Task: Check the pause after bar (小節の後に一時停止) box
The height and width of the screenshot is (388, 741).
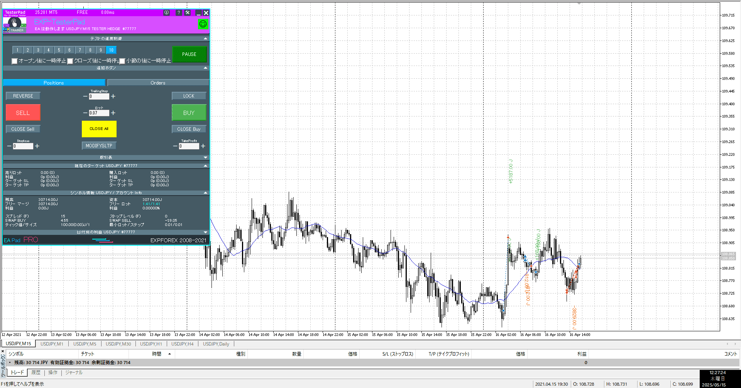Action: (x=122, y=61)
